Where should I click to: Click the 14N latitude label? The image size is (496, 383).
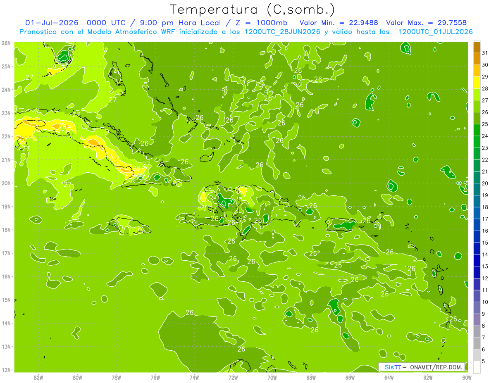coord(6,323)
